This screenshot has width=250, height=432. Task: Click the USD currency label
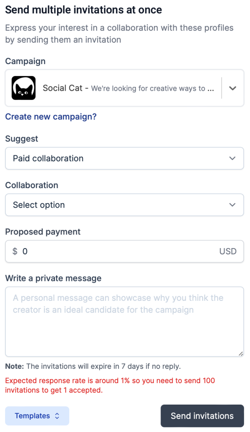[x=228, y=251]
